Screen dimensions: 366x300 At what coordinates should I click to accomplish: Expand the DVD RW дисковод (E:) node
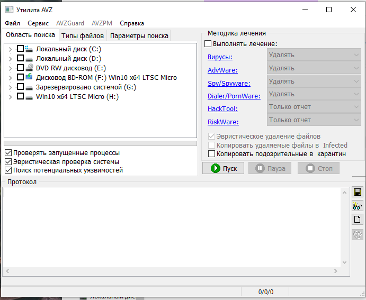10,68
